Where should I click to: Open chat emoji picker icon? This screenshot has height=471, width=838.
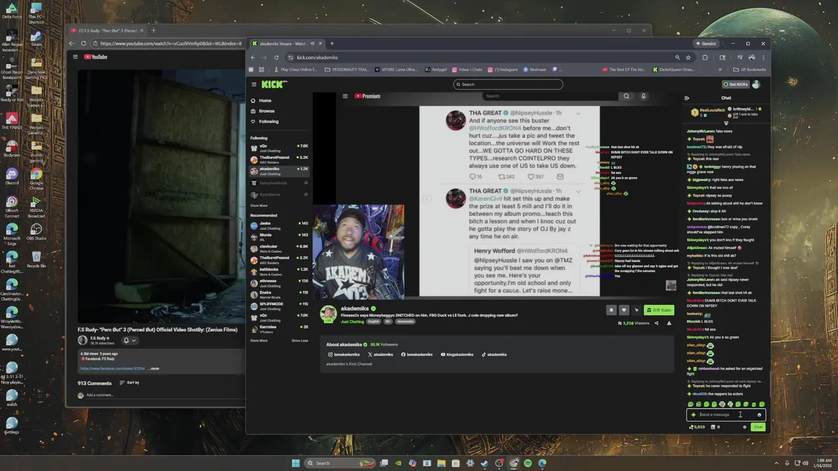tap(759, 415)
